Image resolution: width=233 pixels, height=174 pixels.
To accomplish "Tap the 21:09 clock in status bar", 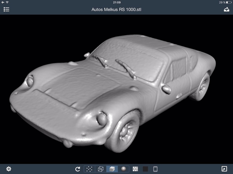I will (x=117, y=2).
